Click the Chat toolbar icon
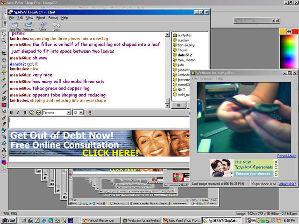Image resolution: width=299 pixels, height=224 pixels. coord(57,27)
